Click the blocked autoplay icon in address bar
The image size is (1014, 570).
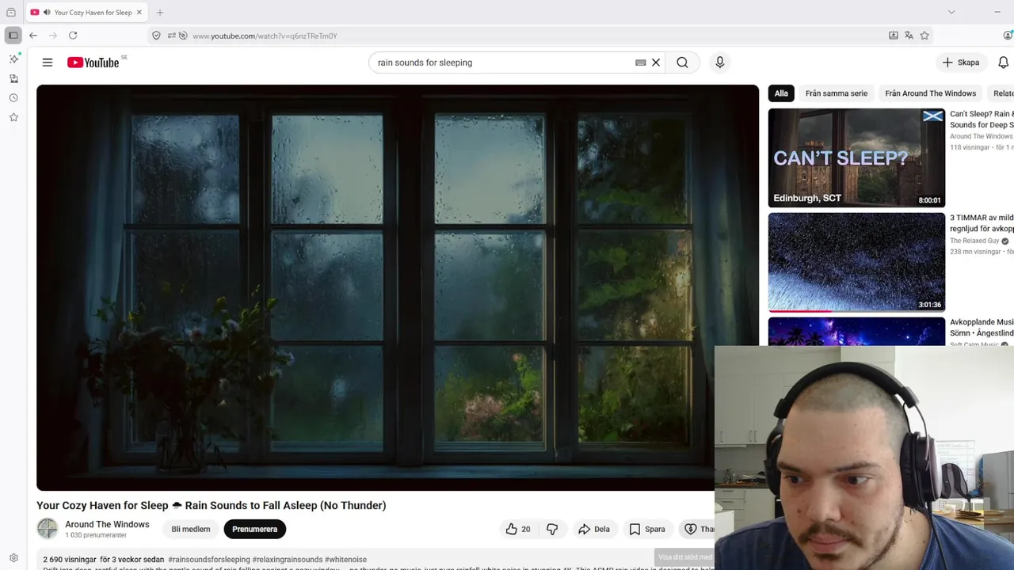(x=183, y=36)
